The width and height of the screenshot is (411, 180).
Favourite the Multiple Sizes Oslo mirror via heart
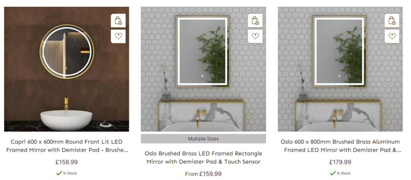[255, 36]
